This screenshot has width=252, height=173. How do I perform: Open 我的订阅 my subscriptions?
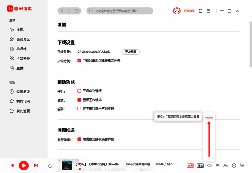pyautogui.click(x=20, y=101)
